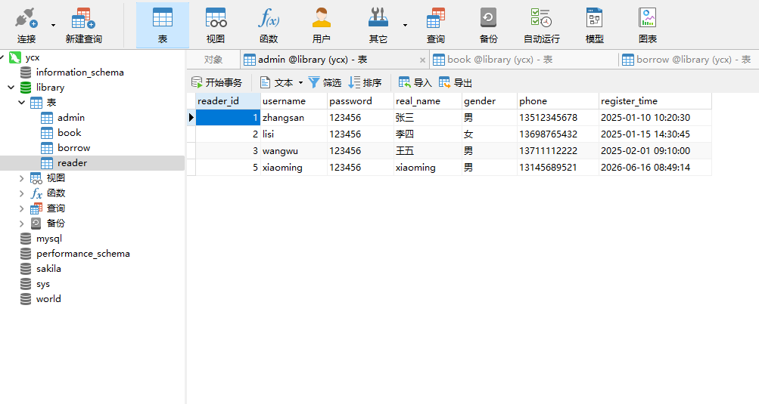Select the cell 2026-06-16 08:49:14
This screenshot has width=759, height=404.
[x=655, y=167]
